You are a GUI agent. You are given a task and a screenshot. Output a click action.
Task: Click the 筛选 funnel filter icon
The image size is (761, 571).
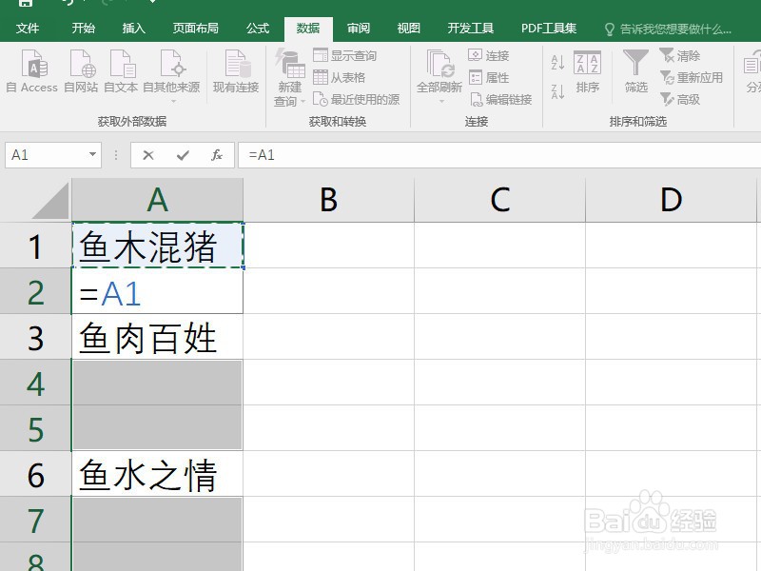point(635,72)
